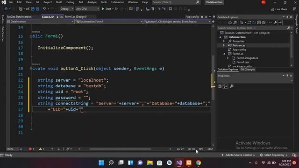Open the DataInsertion.Form1 class dropdown
The width and height of the screenshot is (299, 168).
tap(109, 21)
